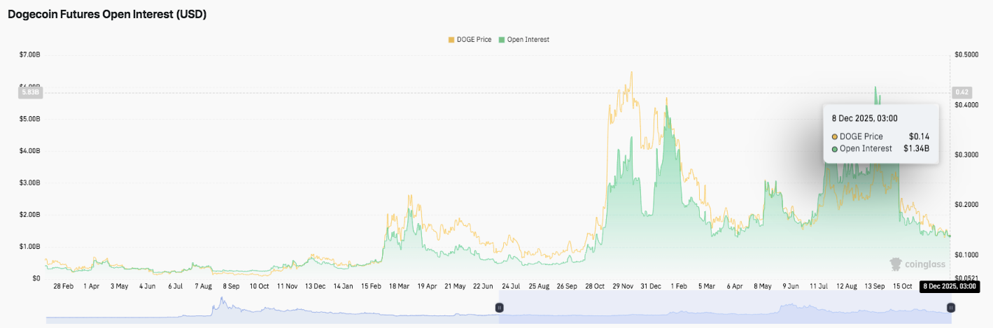Click the 26 Sep x-axis date label

tap(567, 287)
